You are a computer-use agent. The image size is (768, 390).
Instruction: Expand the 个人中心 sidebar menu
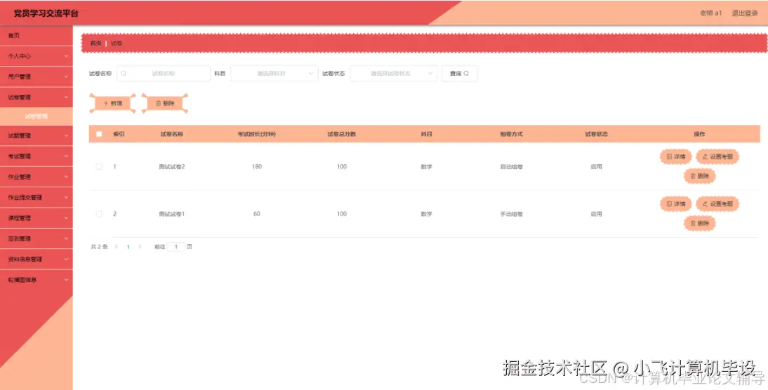(37, 56)
